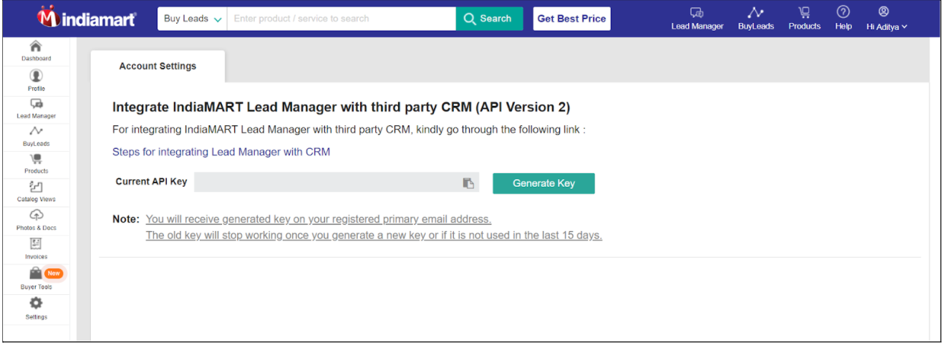Screen dimensions: 943x345
Task: Click the Get Best Price button
Action: tap(571, 19)
